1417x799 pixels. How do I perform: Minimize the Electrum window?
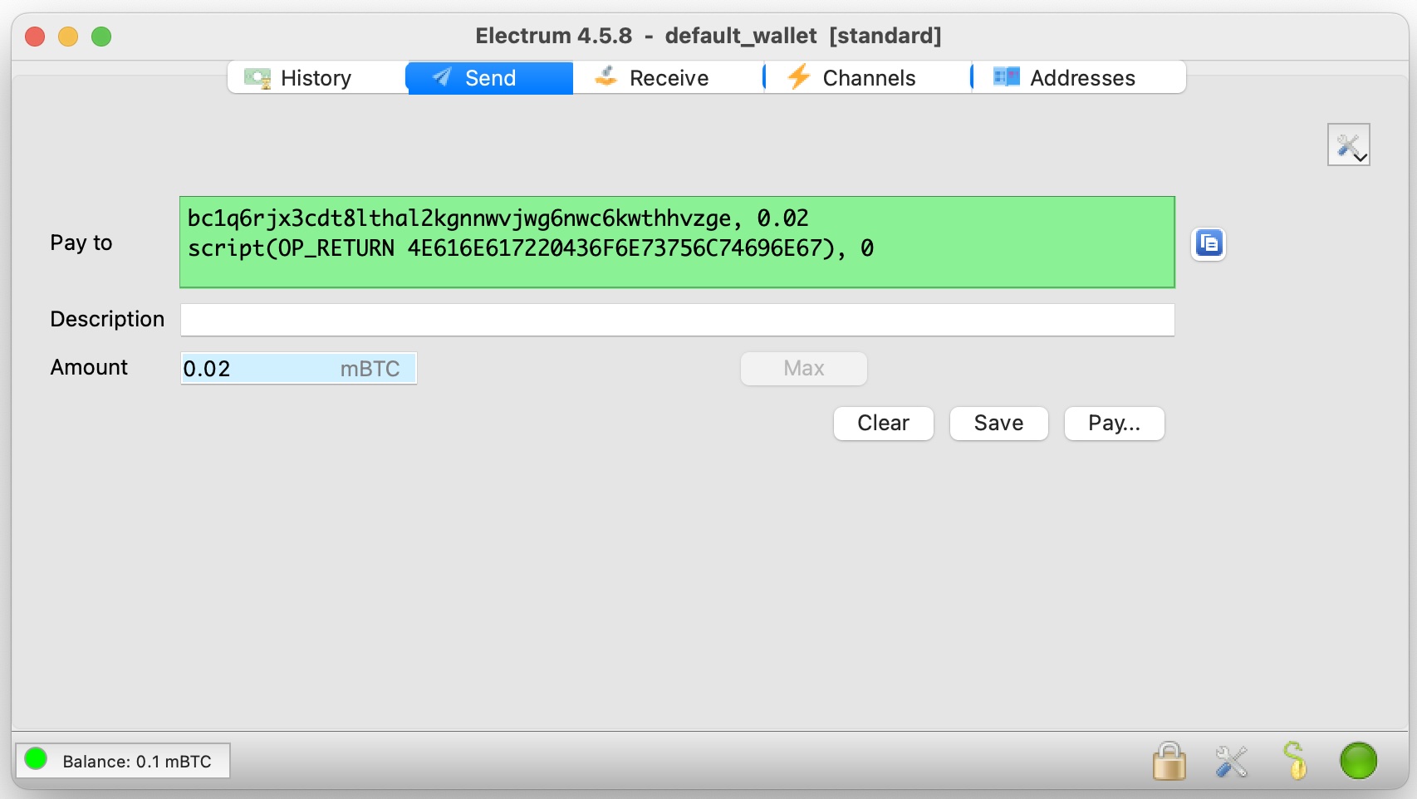pos(68,37)
